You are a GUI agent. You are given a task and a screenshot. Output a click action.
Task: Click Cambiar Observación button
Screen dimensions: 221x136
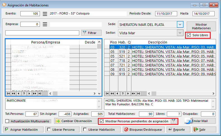(x=75, y=121)
